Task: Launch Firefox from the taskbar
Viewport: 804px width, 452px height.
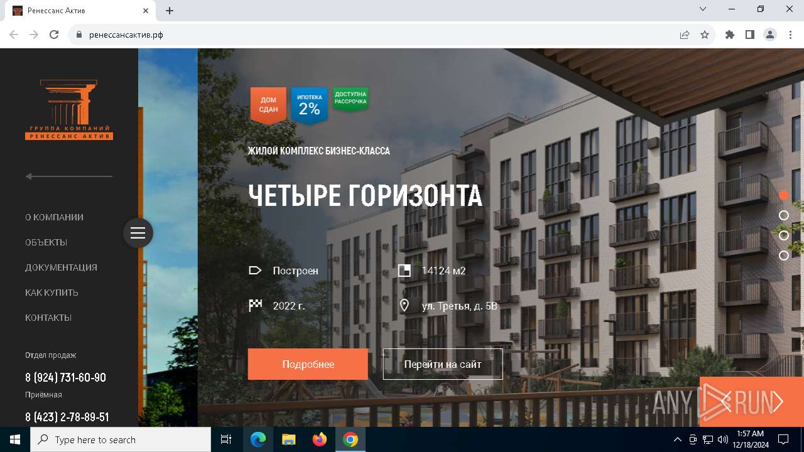Action: coord(320,439)
